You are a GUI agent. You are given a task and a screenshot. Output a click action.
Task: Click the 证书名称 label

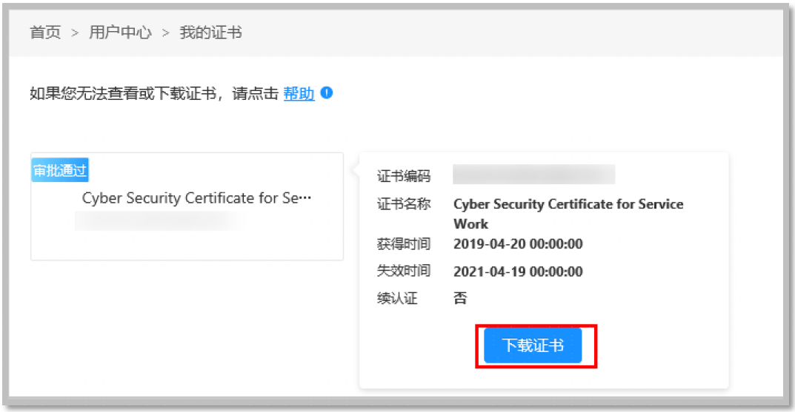(403, 203)
